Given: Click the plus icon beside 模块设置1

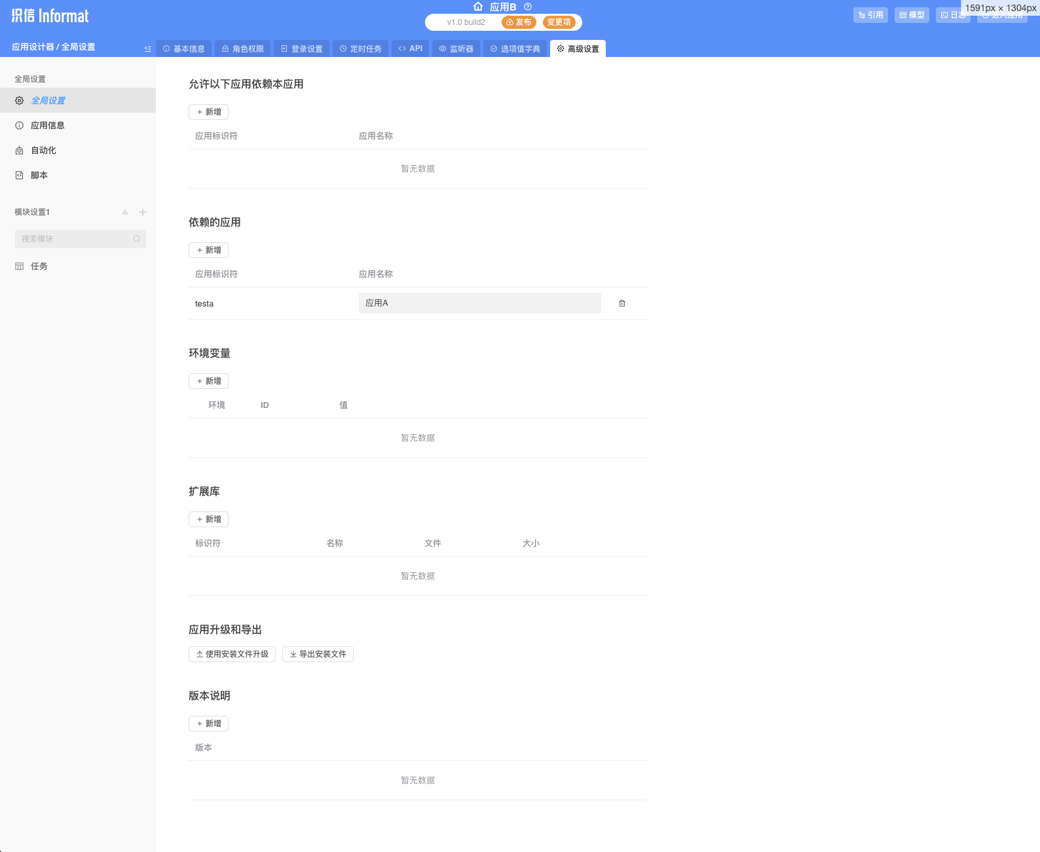Looking at the screenshot, I should click(x=143, y=212).
